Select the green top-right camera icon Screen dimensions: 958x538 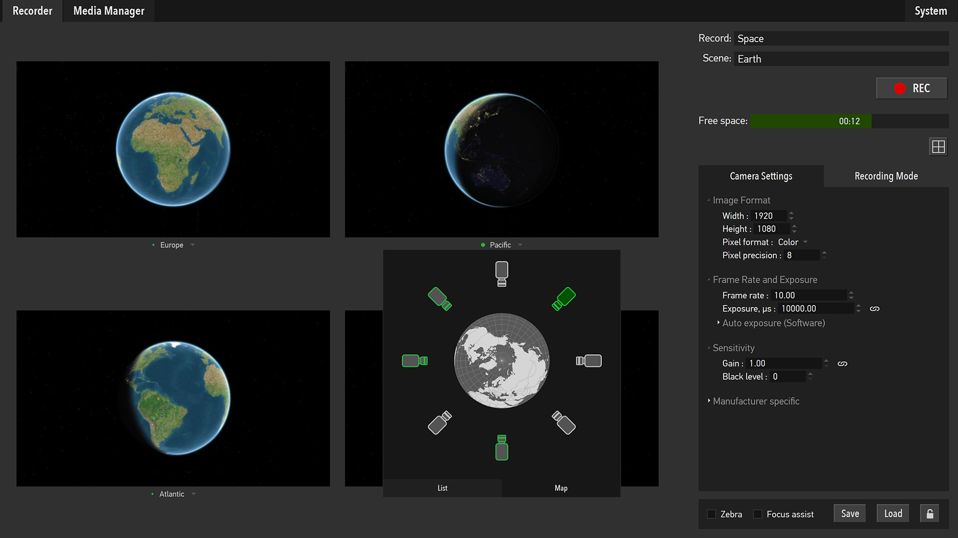(563, 299)
